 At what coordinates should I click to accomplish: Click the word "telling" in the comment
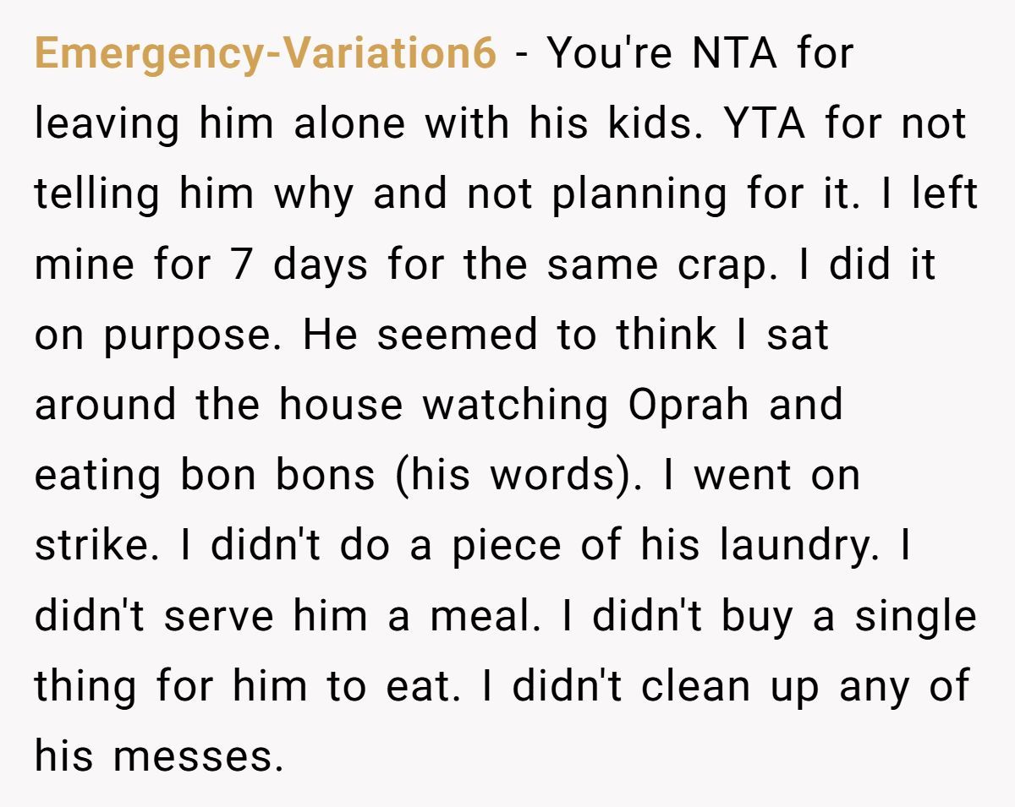coord(95,194)
